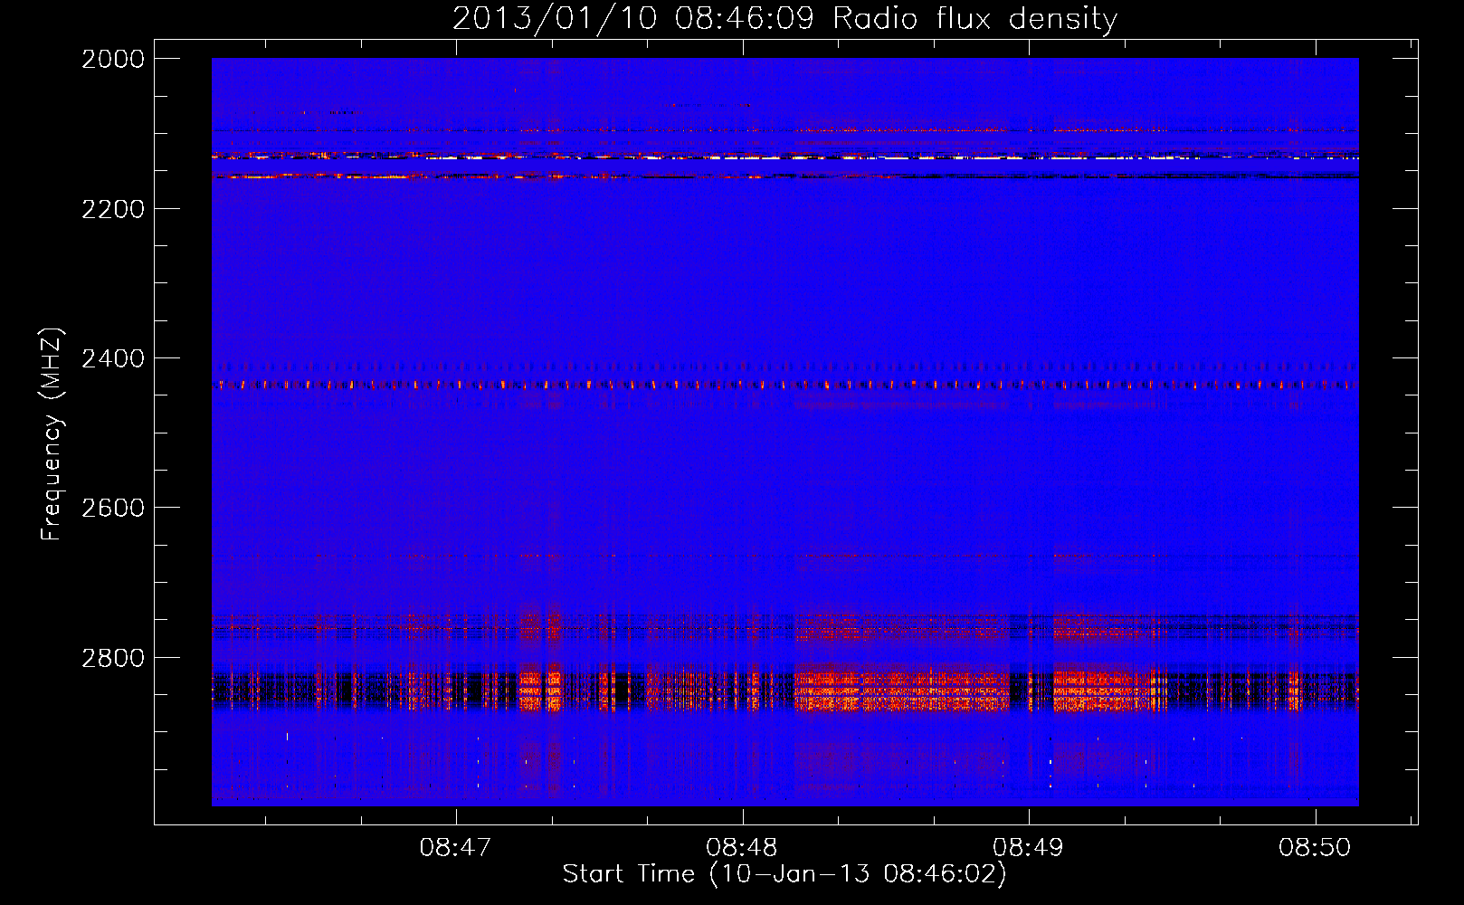Viewport: 1464px width, 905px height.
Task: Click the 2000 frequency tick label
Action: [x=113, y=59]
